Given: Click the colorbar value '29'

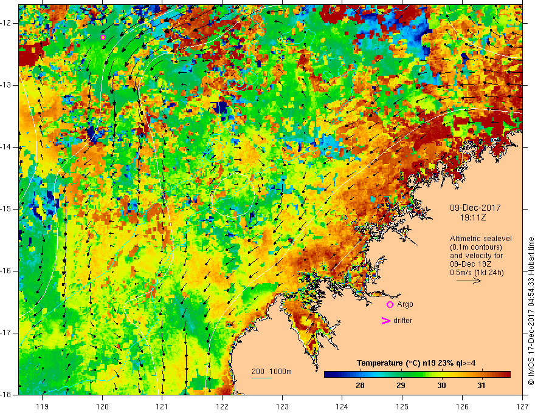Looking at the screenshot, I should tap(401, 386).
